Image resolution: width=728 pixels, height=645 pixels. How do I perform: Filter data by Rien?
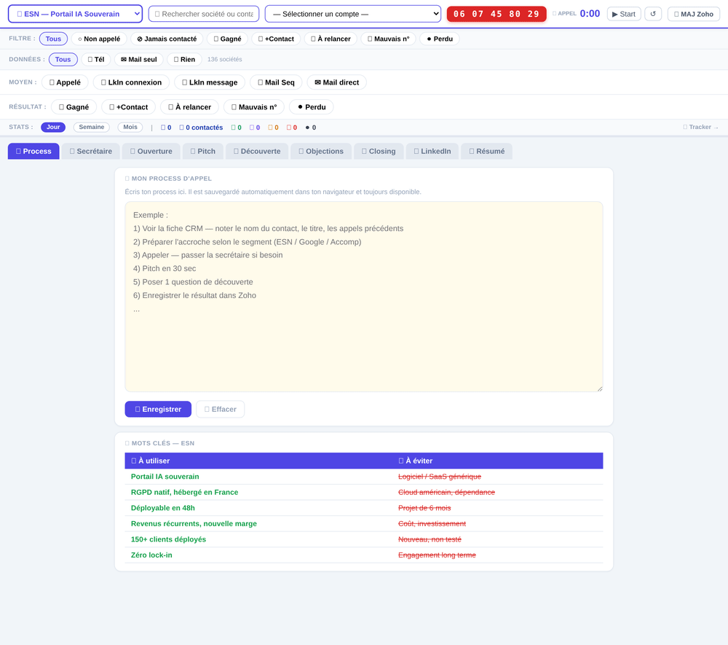[184, 59]
